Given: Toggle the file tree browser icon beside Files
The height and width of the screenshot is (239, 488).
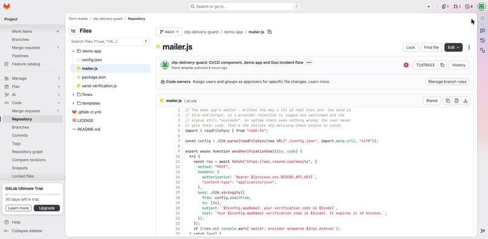Looking at the screenshot, I should pos(73,31).
